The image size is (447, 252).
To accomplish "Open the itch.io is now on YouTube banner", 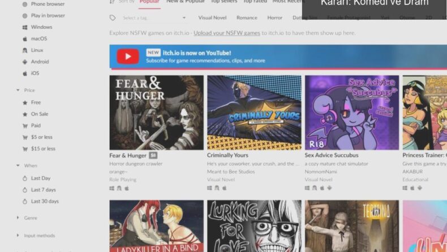I will tap(278, 57).
